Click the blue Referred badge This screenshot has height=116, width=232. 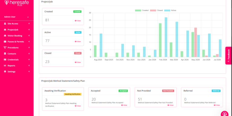216,91
